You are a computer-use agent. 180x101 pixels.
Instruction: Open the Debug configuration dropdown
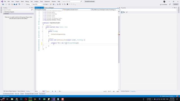[29, 4]
